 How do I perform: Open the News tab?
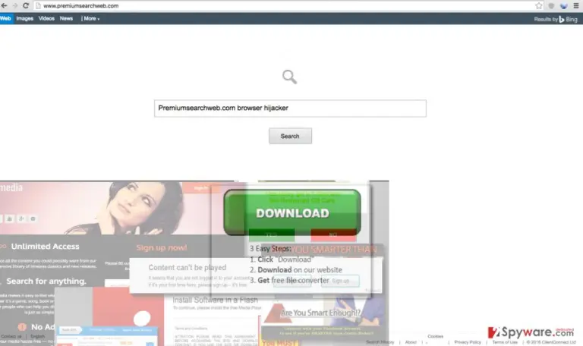(x=66, y=18)
